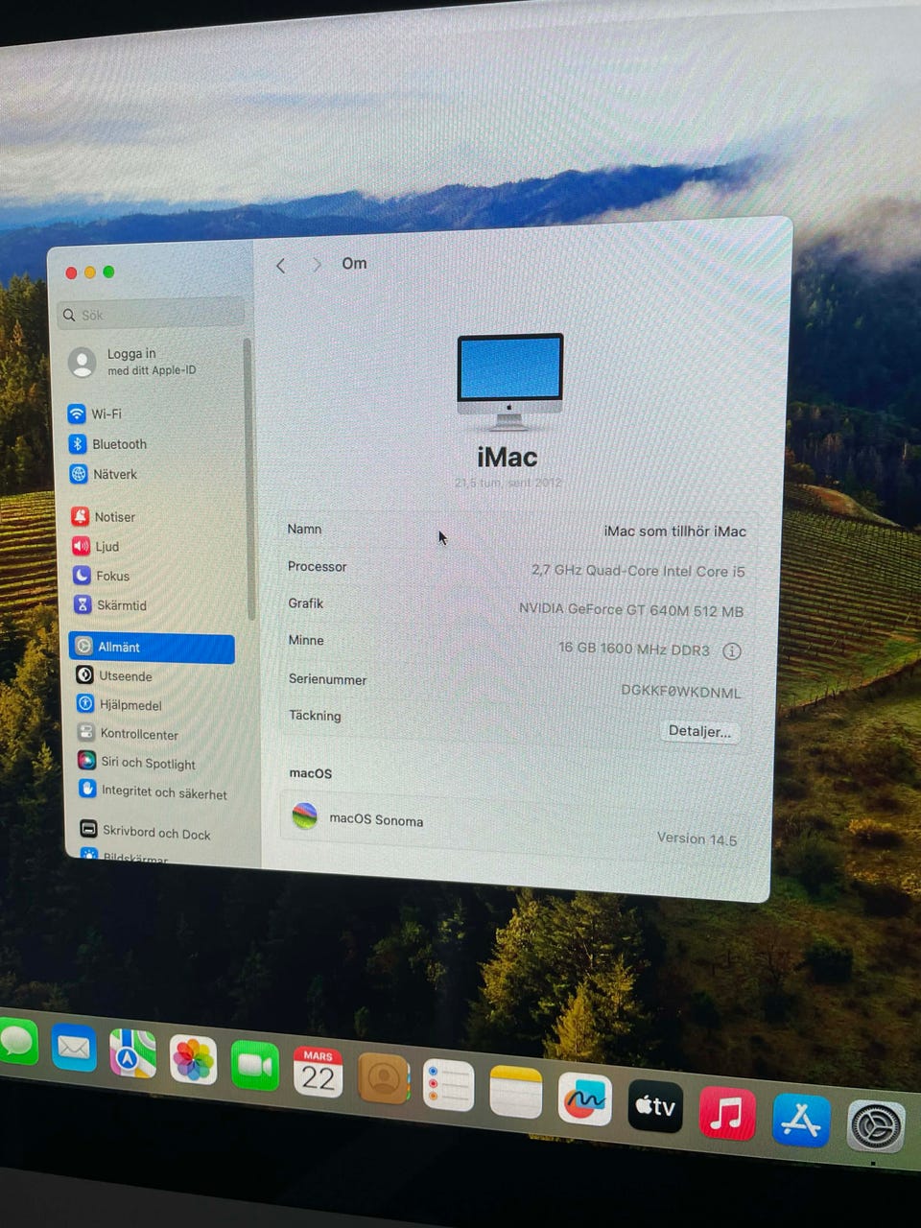Viewport: 921px width, 1228px height.
Task: Open Contacts from the Dock
Action: pyautogui.click(x=383, y=1078)
